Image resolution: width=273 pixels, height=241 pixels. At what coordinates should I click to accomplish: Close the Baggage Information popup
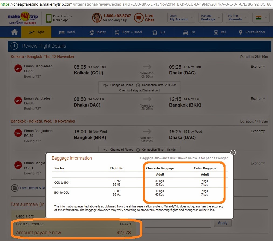click(233, 153)
